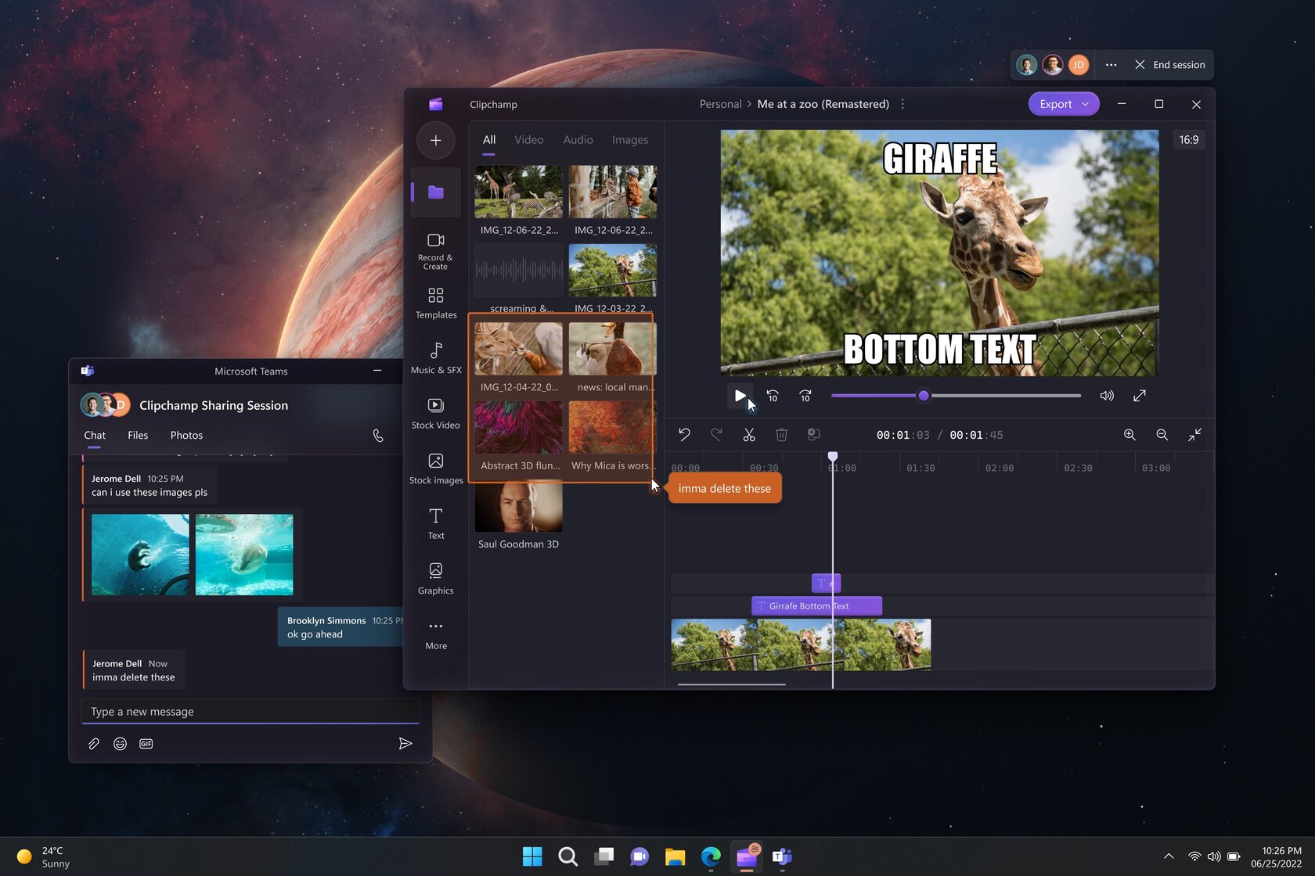Skip forward 10 seconds
The image size is (1315, 876).
point(805,396)
